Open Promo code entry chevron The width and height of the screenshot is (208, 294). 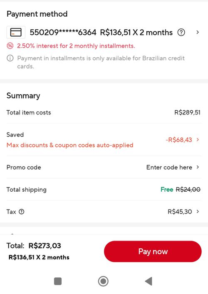pyautogui.click(x=198, y=167)
